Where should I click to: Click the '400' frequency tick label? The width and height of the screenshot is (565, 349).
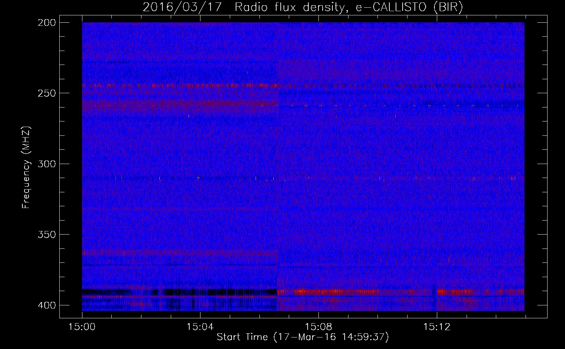[47, 305]
